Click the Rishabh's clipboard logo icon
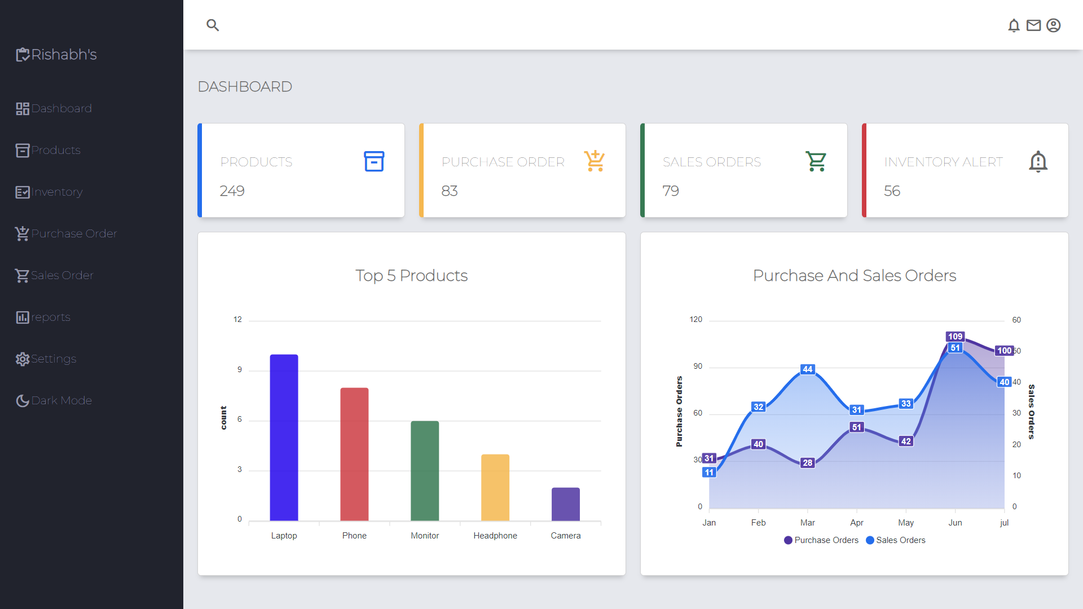1083x609 pixels. 23,55
